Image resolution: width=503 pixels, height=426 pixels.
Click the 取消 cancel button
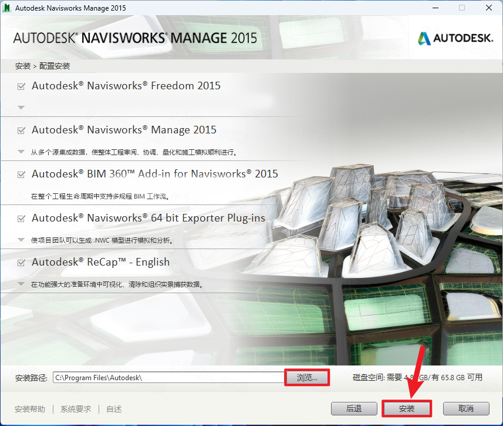466,408
